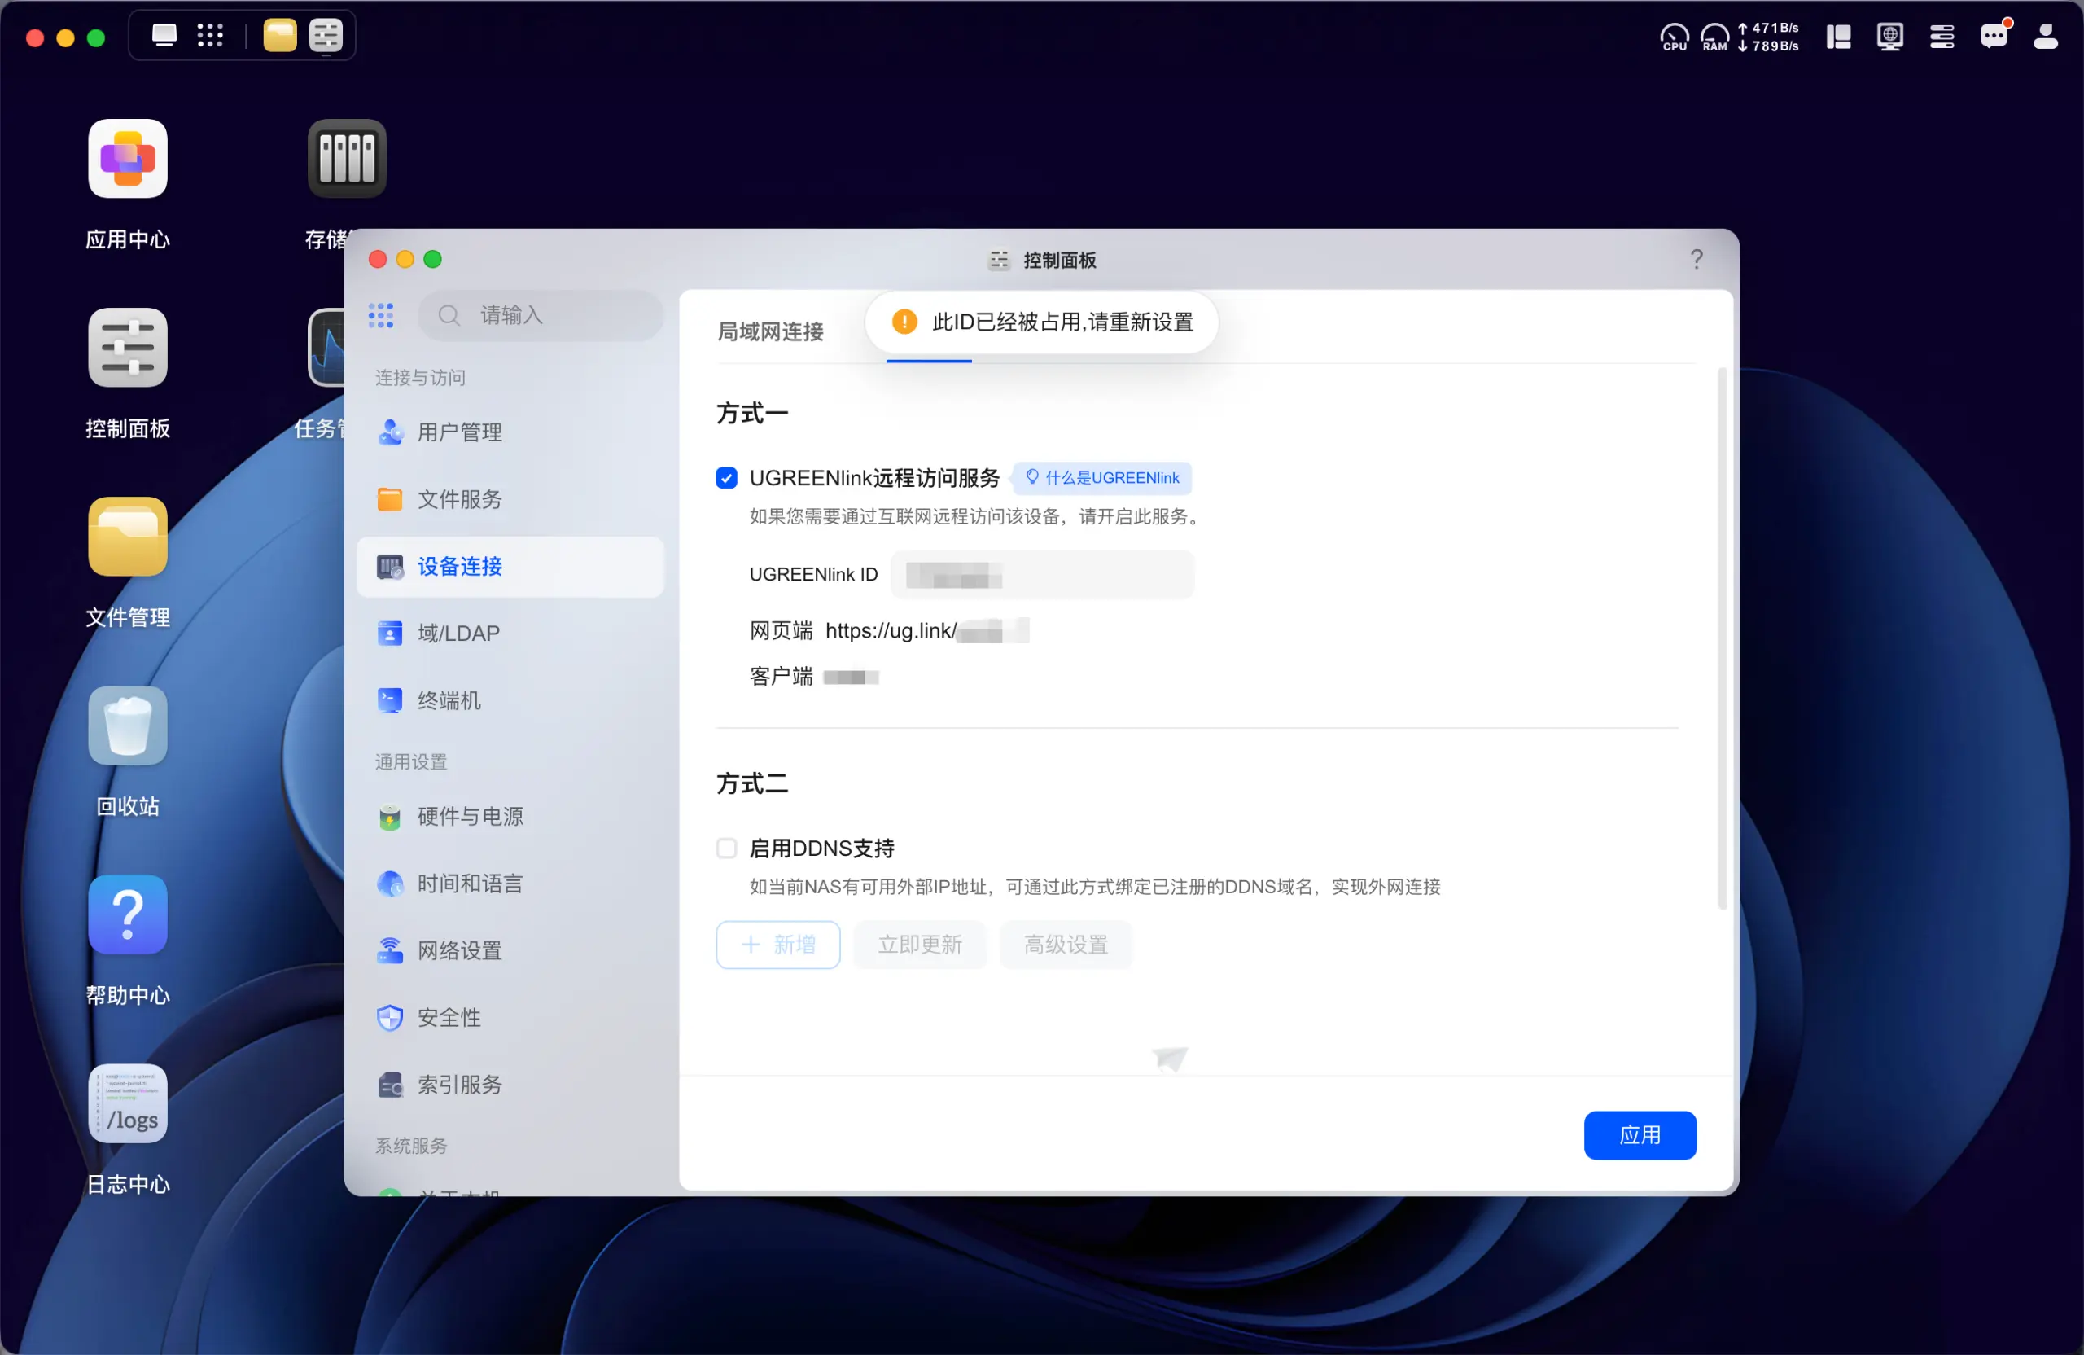Click the upload download speed indicator
This screenshot has width=2084, height=1355.
click(x=1768, y=37)
